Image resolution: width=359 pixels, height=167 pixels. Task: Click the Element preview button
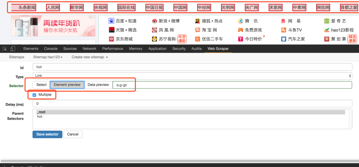point(67,85)
